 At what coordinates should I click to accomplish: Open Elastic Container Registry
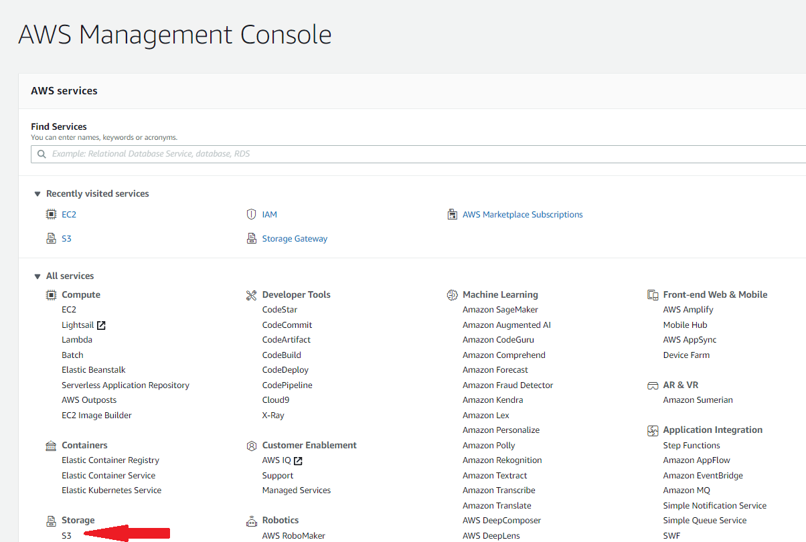click(110, 460)
